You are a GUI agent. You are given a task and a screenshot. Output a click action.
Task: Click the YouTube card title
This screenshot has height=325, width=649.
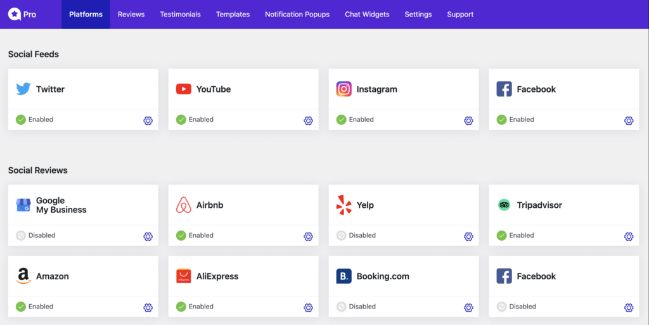click(213, 89)
